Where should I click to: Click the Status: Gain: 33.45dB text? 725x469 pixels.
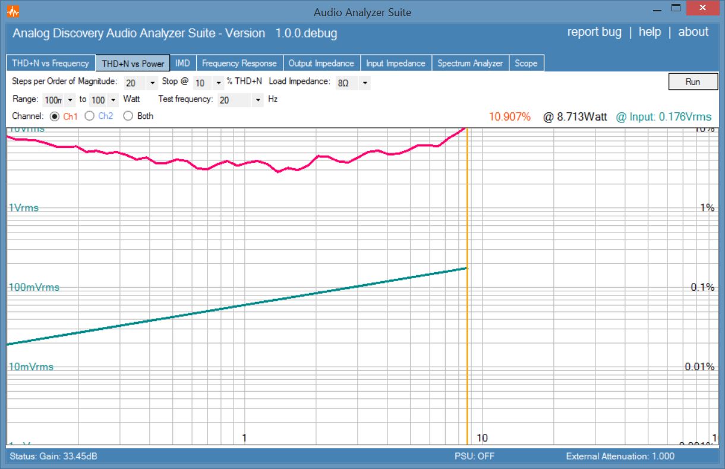pyautogui.click(x=54, y=457)
